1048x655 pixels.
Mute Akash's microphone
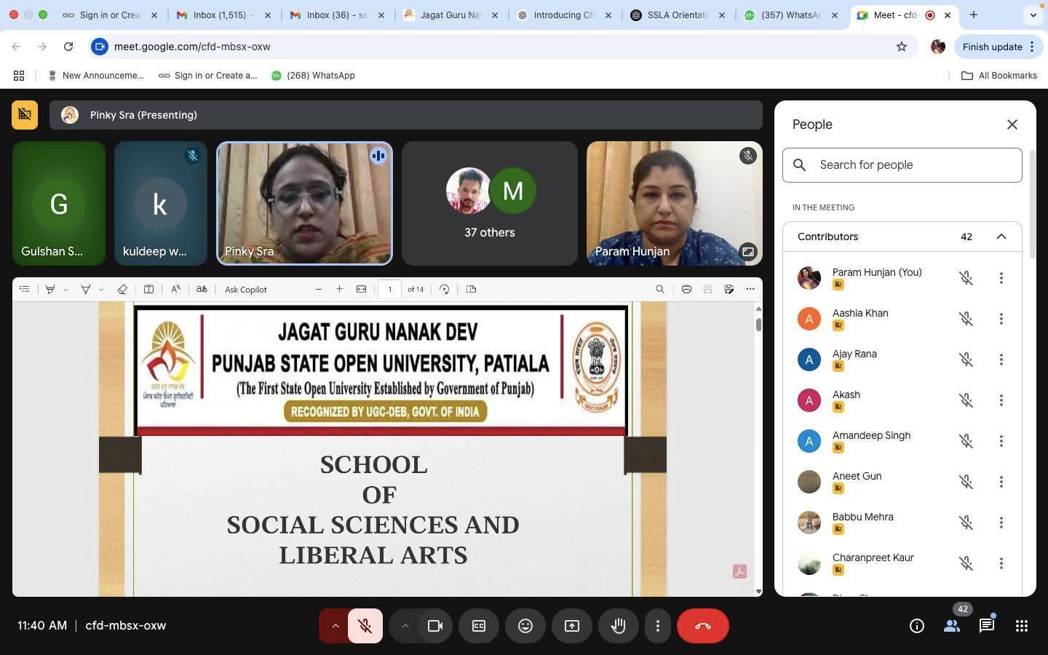coord(966,400)
